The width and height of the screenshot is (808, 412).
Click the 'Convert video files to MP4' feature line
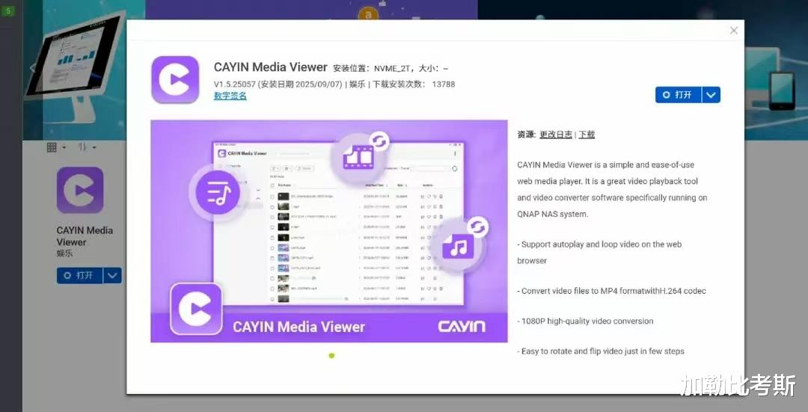coord(612,290)
